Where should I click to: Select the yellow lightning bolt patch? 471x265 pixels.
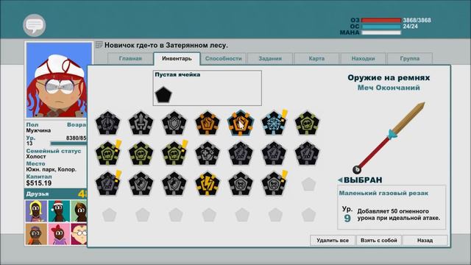(208, 184)
